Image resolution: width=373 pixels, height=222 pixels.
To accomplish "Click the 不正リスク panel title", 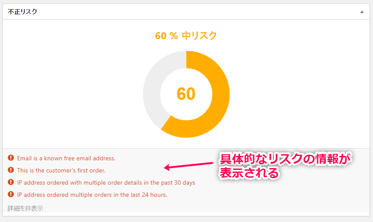I will (22, 12).
